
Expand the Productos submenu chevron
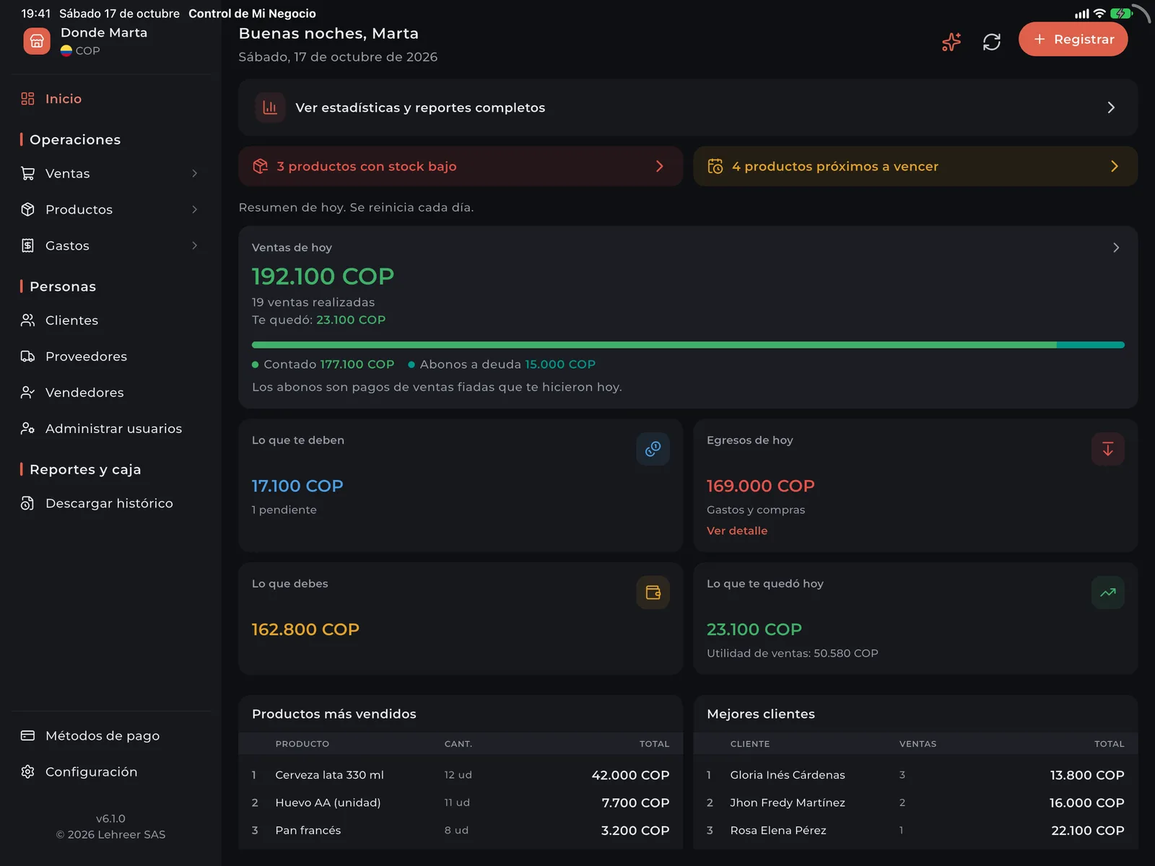coord(195,209)
